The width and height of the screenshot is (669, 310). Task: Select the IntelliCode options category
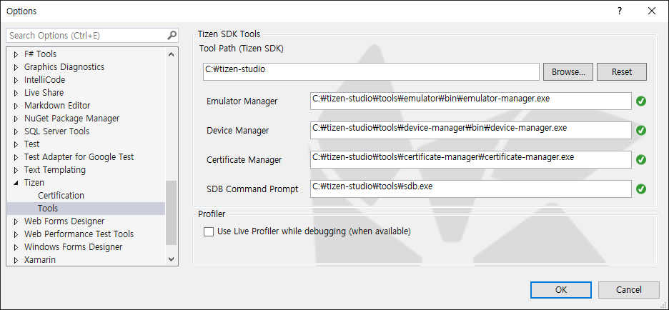44,80
